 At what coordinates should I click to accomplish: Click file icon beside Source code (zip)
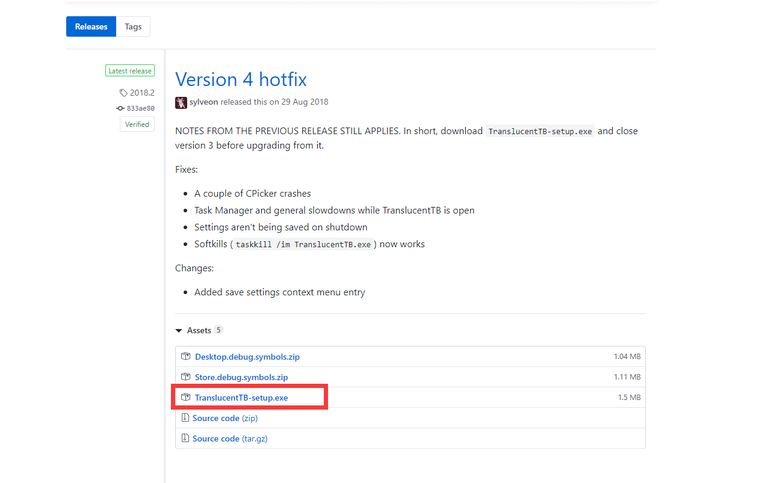point(185,418)
